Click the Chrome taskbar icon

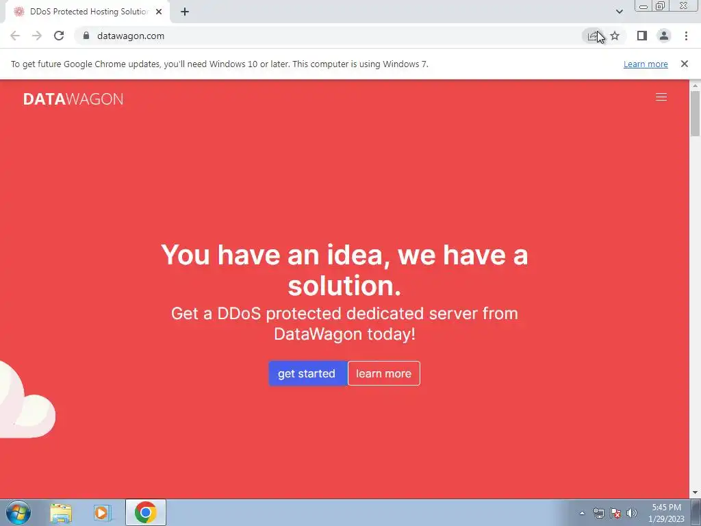click(x=145, y=512)
